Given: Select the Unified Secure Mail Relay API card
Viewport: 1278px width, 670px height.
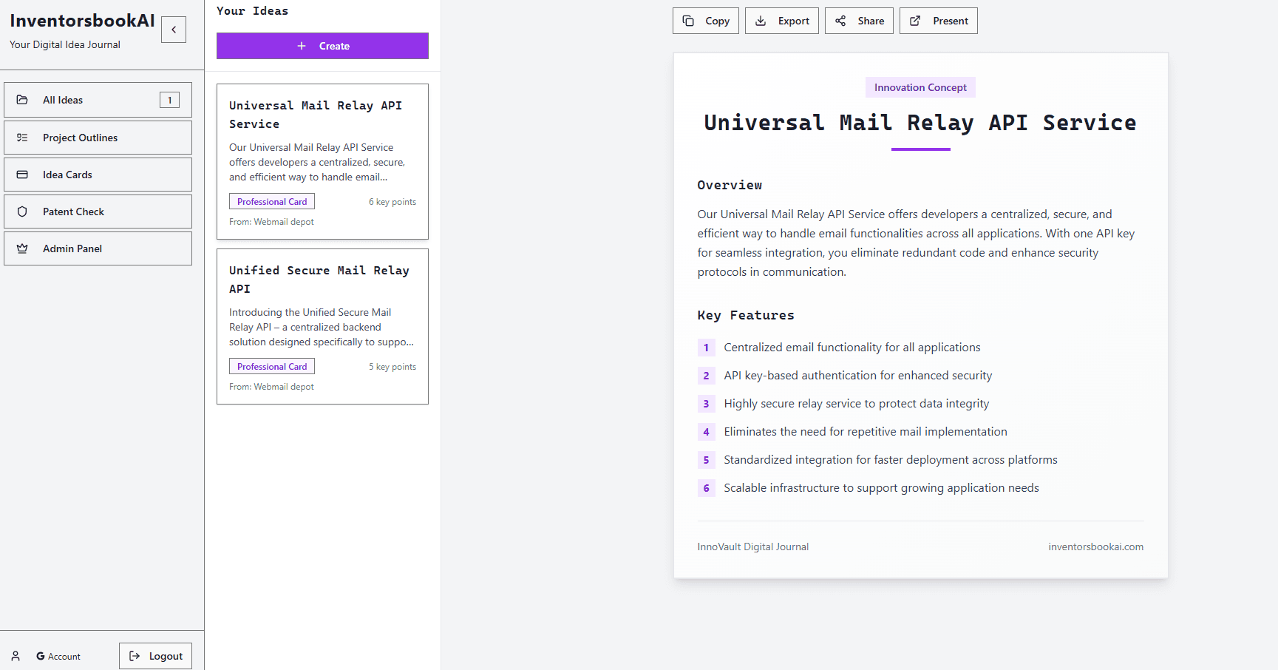Looking at the screenshot, I should (322, 326).
